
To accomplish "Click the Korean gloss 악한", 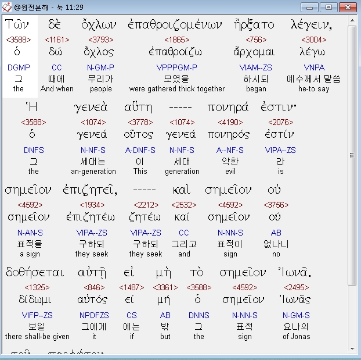I will click(230, 162).
